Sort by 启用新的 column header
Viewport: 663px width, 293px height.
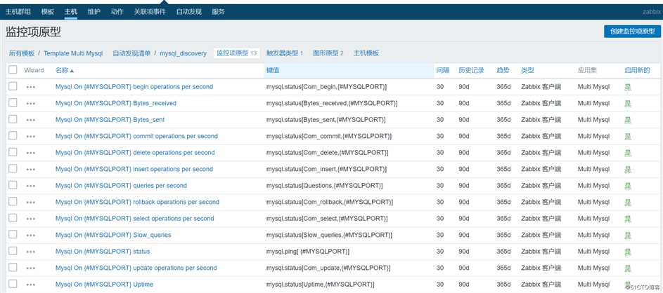tap(637, 70)
